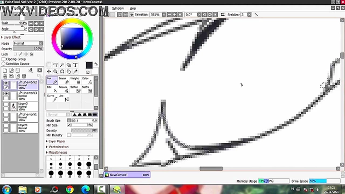Select the Text tool
This screenshot has width=345, height=194.
[x=75, y=65]
